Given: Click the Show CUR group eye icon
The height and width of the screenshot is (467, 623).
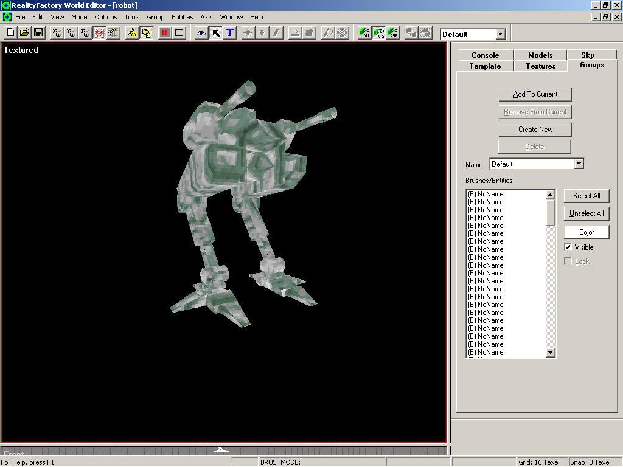Looking at the screenshot, I should [x=392, y=33].
